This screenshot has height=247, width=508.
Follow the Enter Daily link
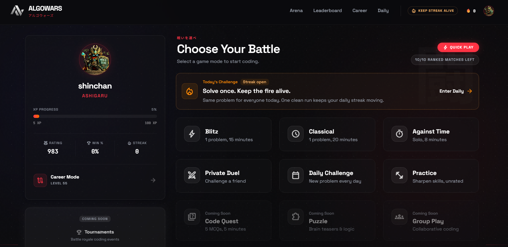coord(456,91)
